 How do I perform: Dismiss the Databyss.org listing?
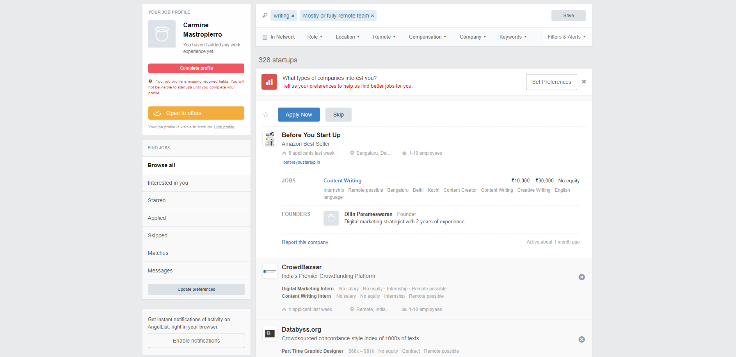581,339
